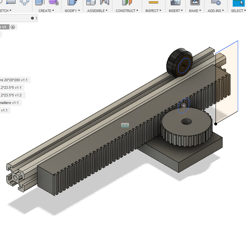Click the joint glyph on the rack
This screenshot has height=236, width=246.
coord(125,125)
